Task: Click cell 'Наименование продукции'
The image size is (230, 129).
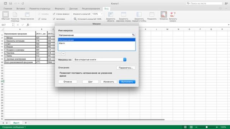Action: pos(20,34)
